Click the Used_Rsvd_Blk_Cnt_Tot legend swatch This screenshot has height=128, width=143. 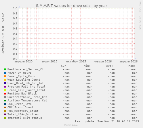coord(5,83)
